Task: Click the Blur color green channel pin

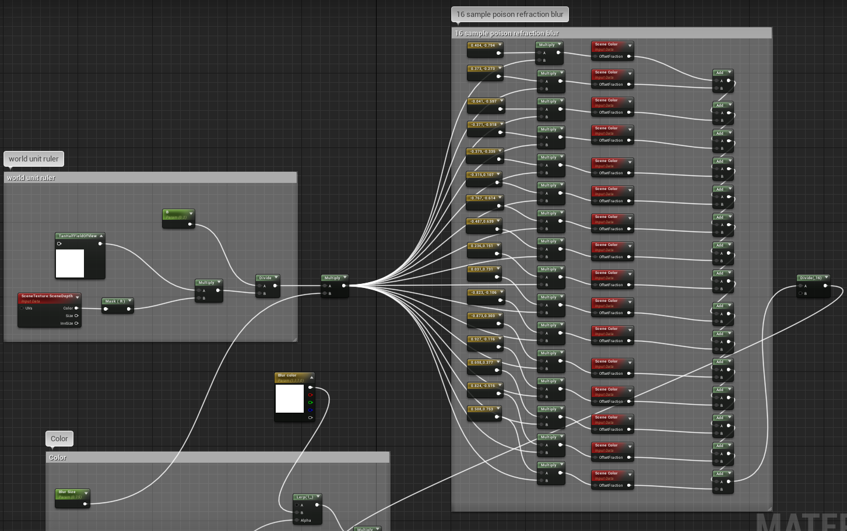Action: 310,402
